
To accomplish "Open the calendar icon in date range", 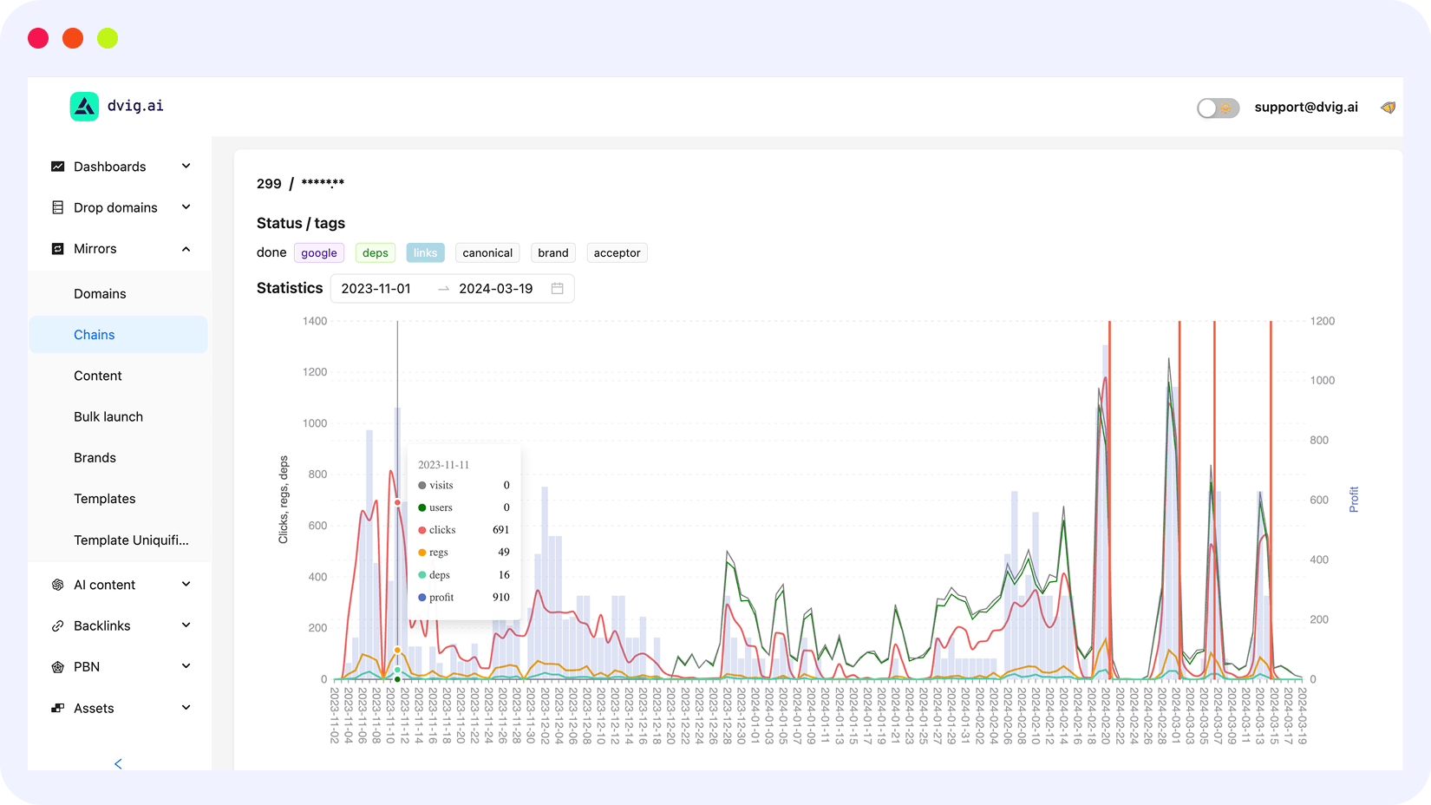I will (558, 289).
